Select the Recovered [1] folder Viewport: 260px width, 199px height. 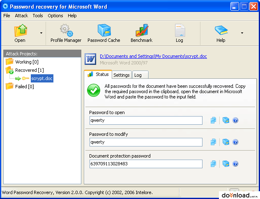[x=29, y=70]
